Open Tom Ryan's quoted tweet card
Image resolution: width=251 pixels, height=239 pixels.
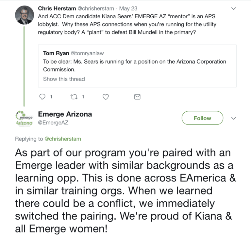coord(137,66)
